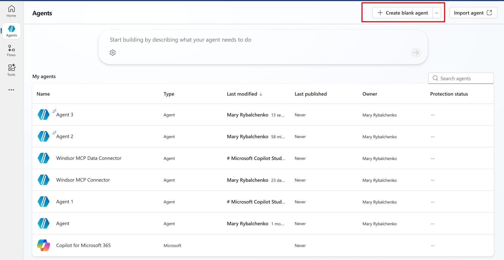Open Windsor MCP Data Connector agent
504x260 pixels.
click(x=89, y=158)
